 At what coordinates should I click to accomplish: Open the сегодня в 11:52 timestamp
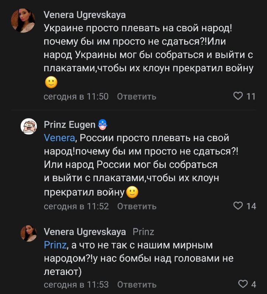76,206
